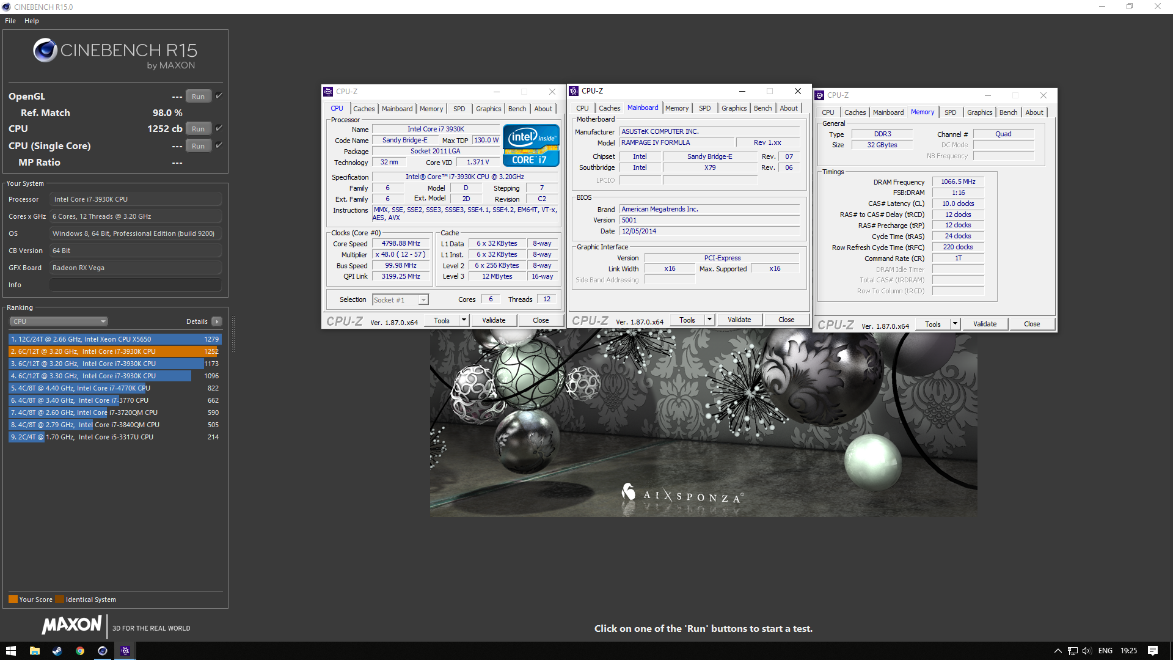Run the OpenGL benchmark
Image resolution: width=1173 pixels, height=660 pixels.
198,97
